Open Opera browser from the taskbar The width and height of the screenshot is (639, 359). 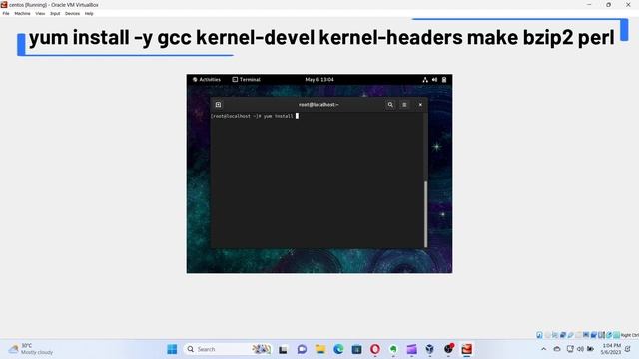point(375,349)
